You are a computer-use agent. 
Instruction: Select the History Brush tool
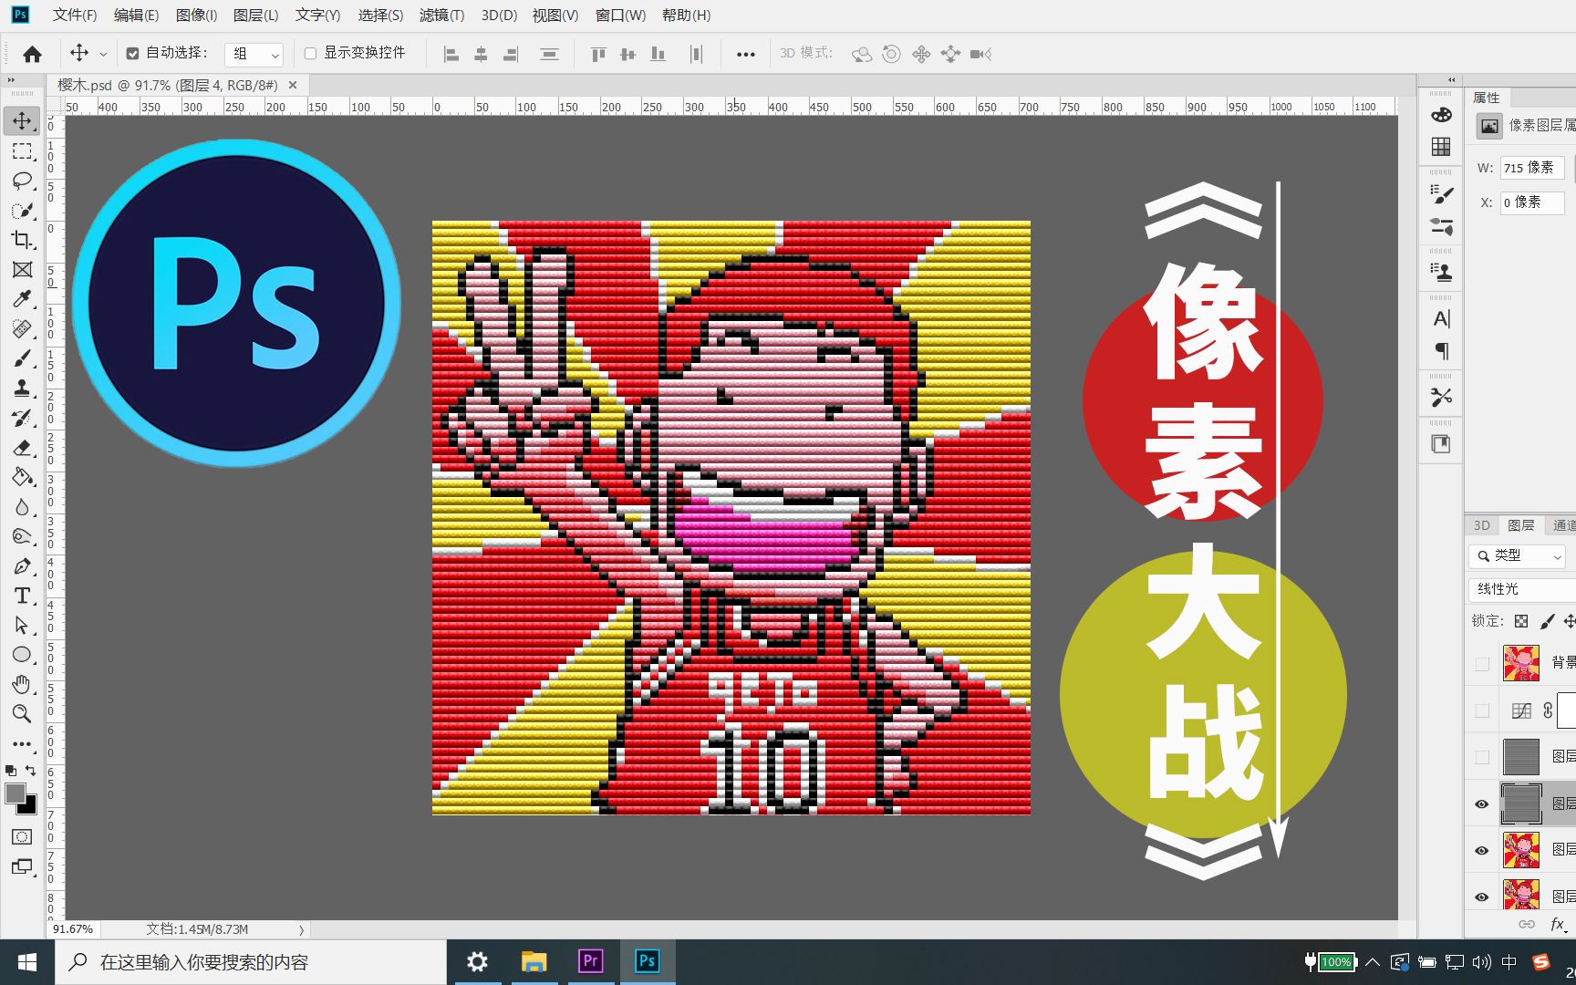point(22,418)
